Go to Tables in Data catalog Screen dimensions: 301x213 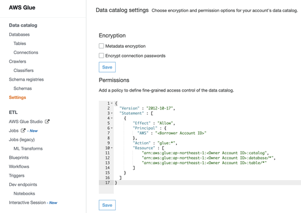tap(20, 43)
